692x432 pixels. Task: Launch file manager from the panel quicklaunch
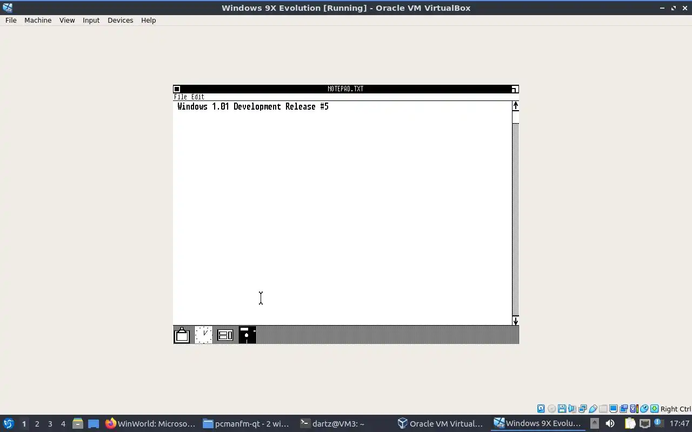pyautogui.click(x=77, y=423)
